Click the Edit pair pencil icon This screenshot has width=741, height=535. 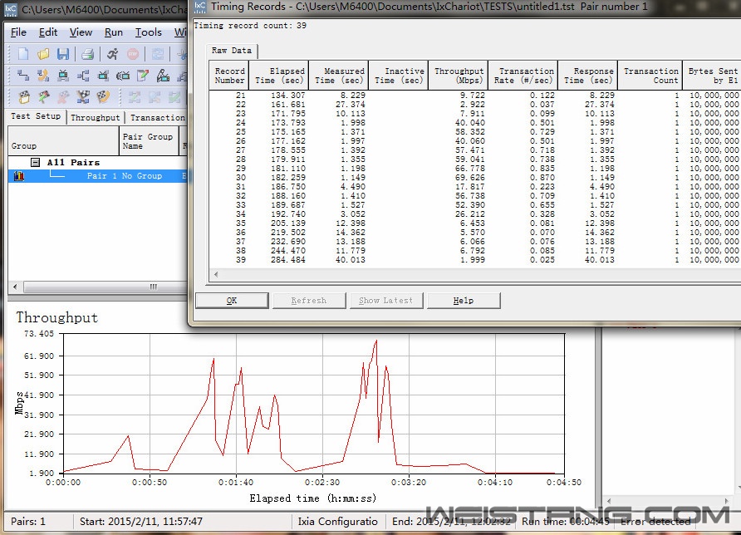[x=143, y=75]
